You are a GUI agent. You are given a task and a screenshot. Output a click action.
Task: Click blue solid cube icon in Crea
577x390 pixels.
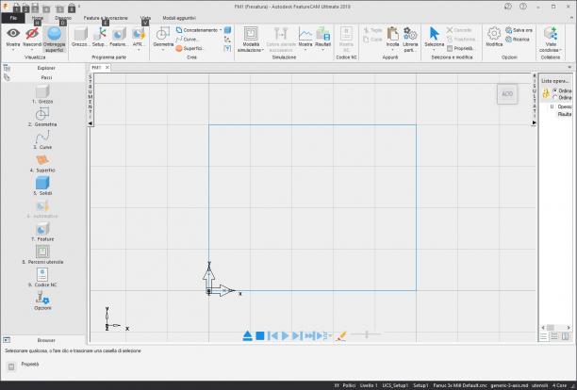click(227, 30)
